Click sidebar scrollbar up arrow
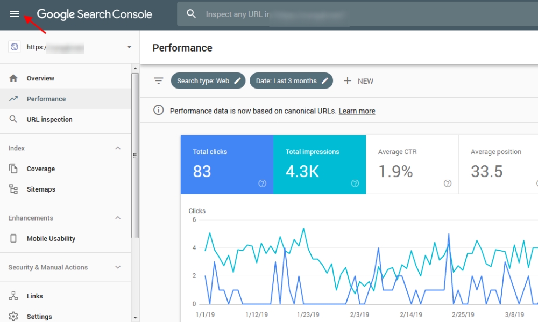The width and height of the screenshot is (538, 322). tap(135, 68)
